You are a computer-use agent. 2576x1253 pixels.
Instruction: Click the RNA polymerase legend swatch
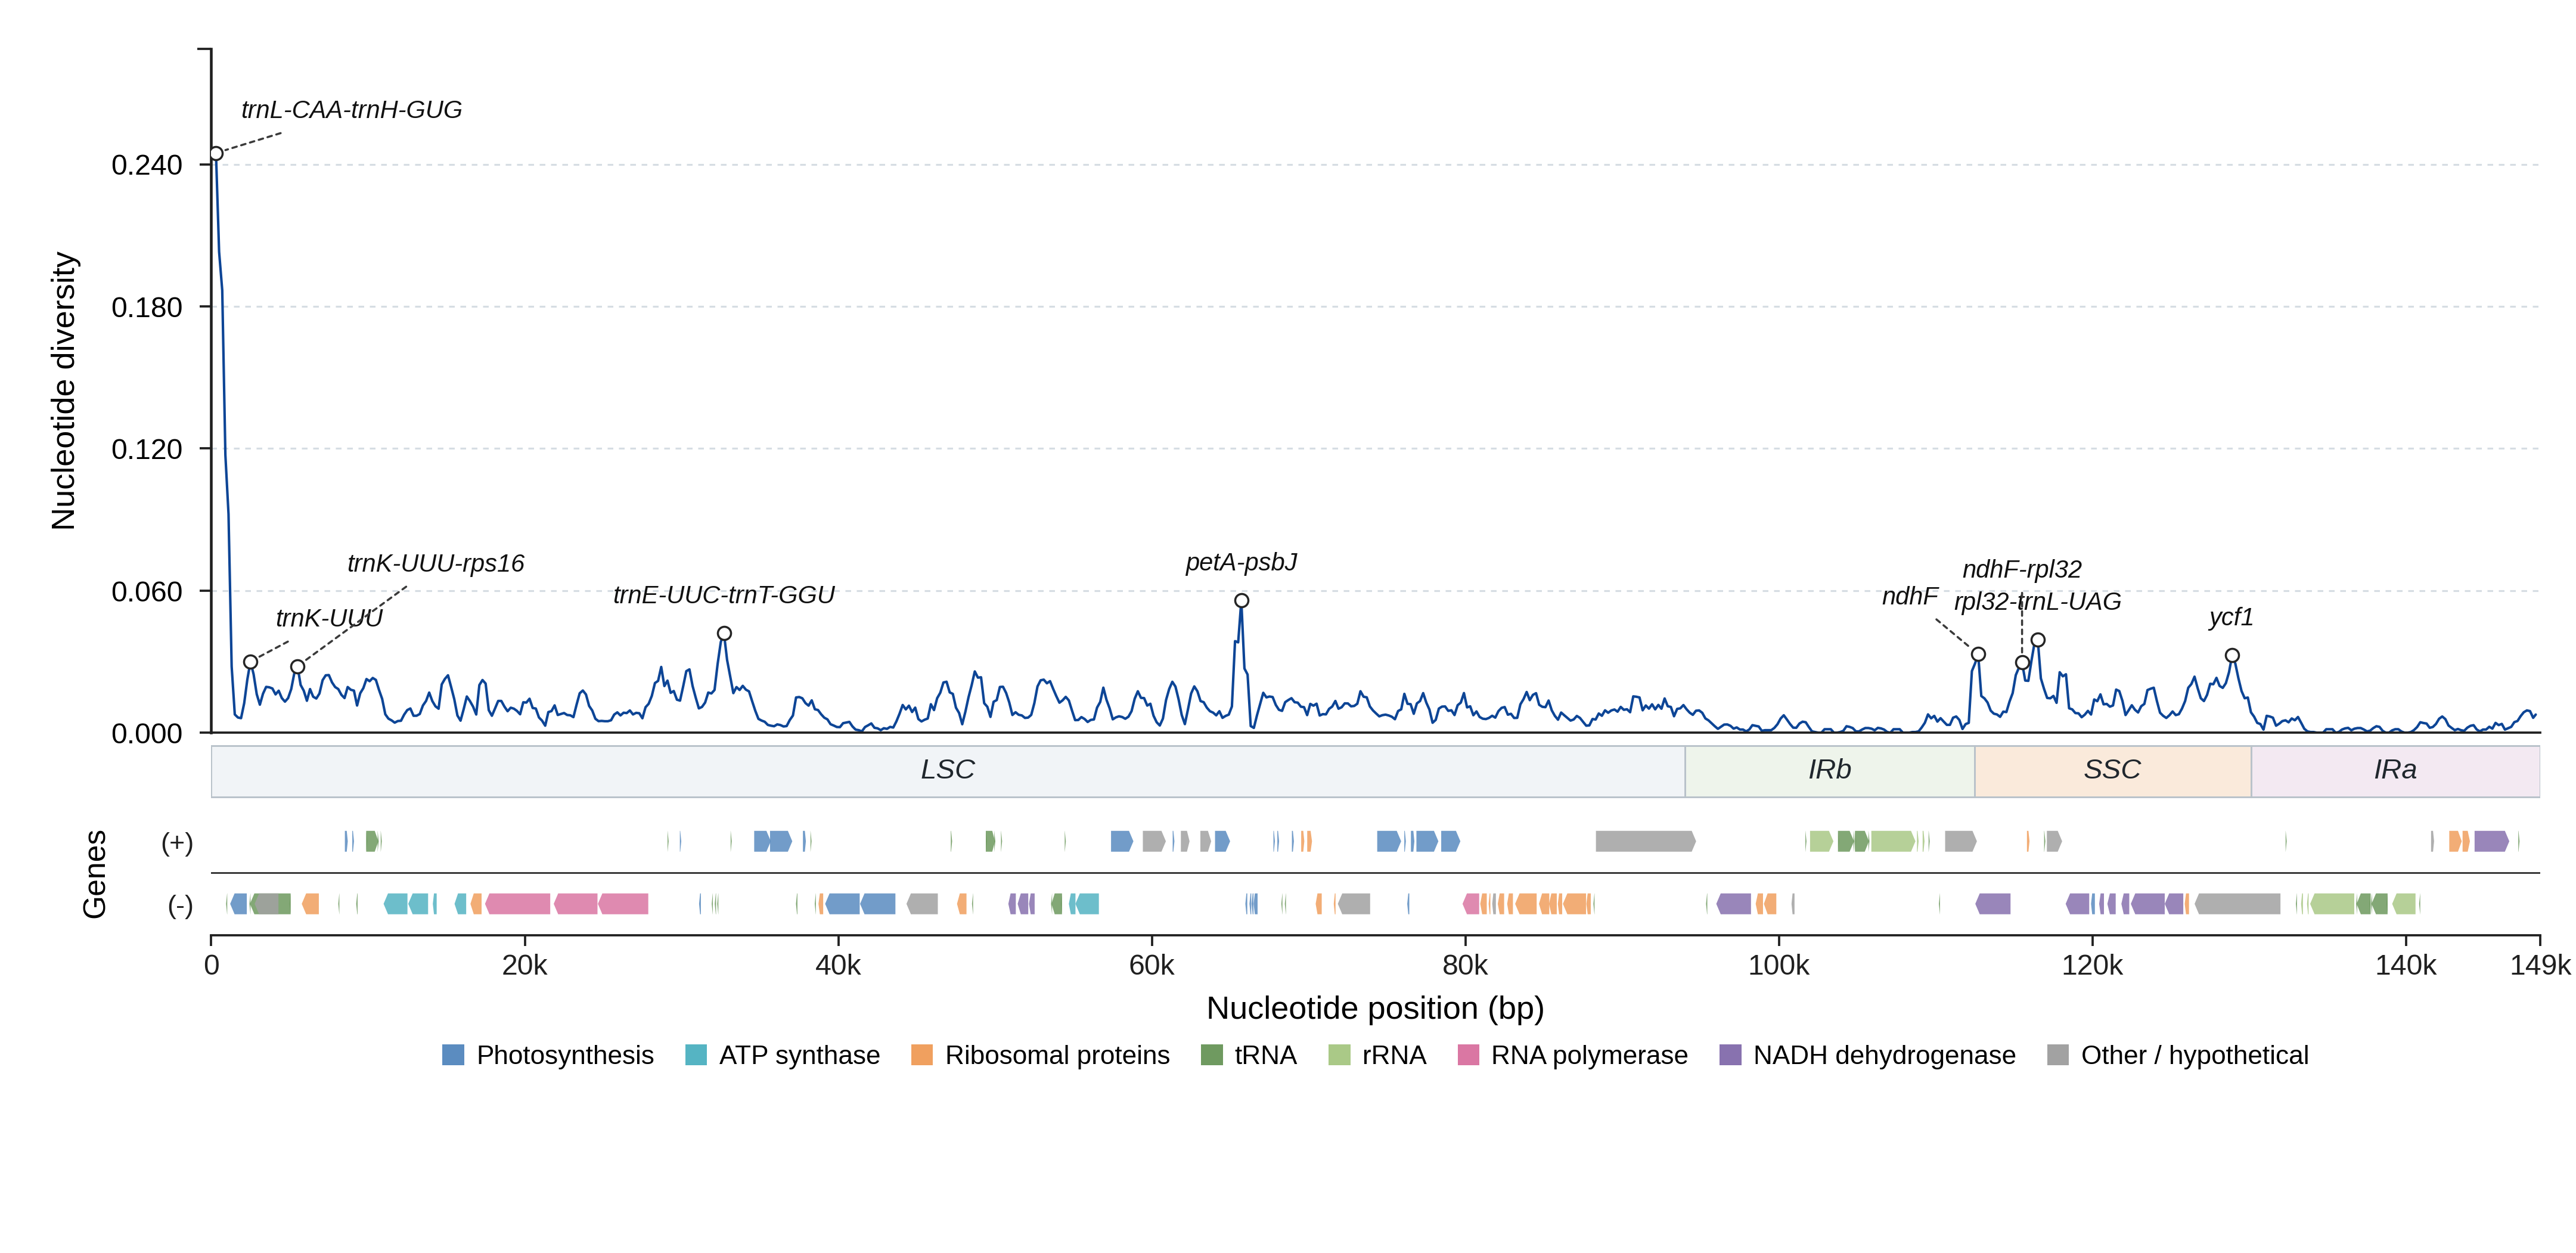(1468, 1055)
